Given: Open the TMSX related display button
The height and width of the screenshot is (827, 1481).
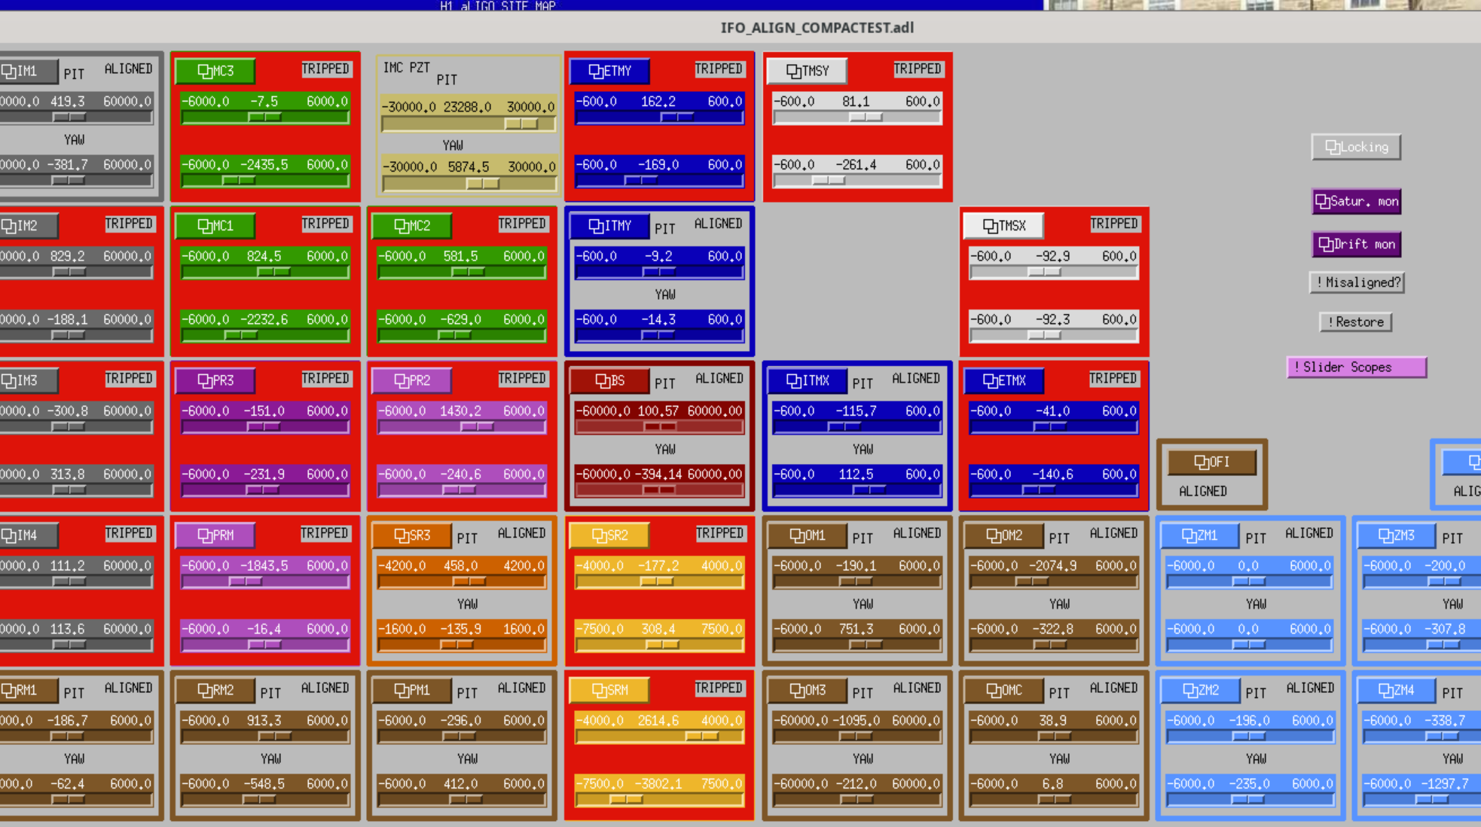Looking at the screenshot, I should click(1003, 225).
